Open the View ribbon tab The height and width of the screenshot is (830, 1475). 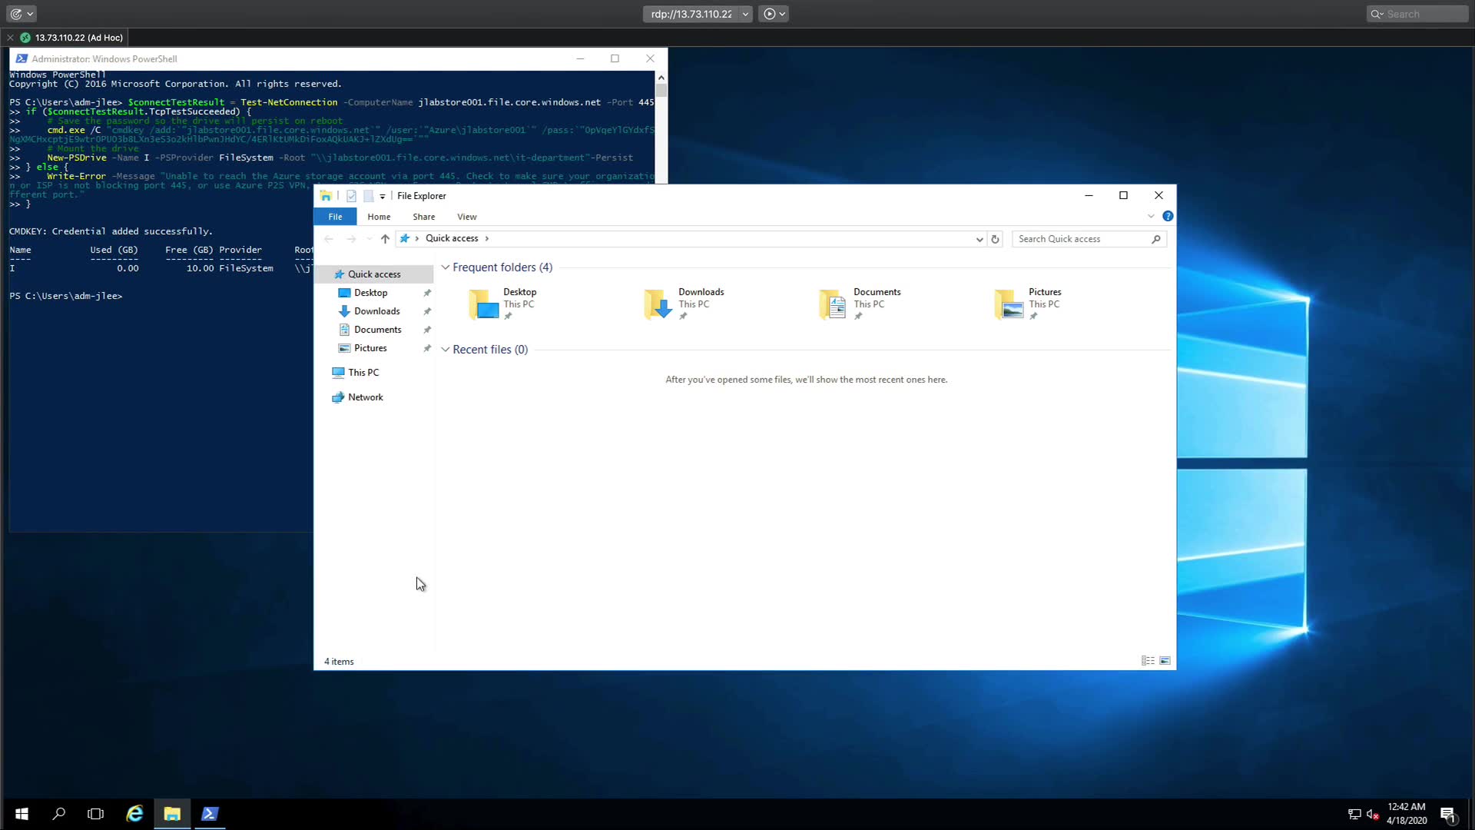pos(466,217)
